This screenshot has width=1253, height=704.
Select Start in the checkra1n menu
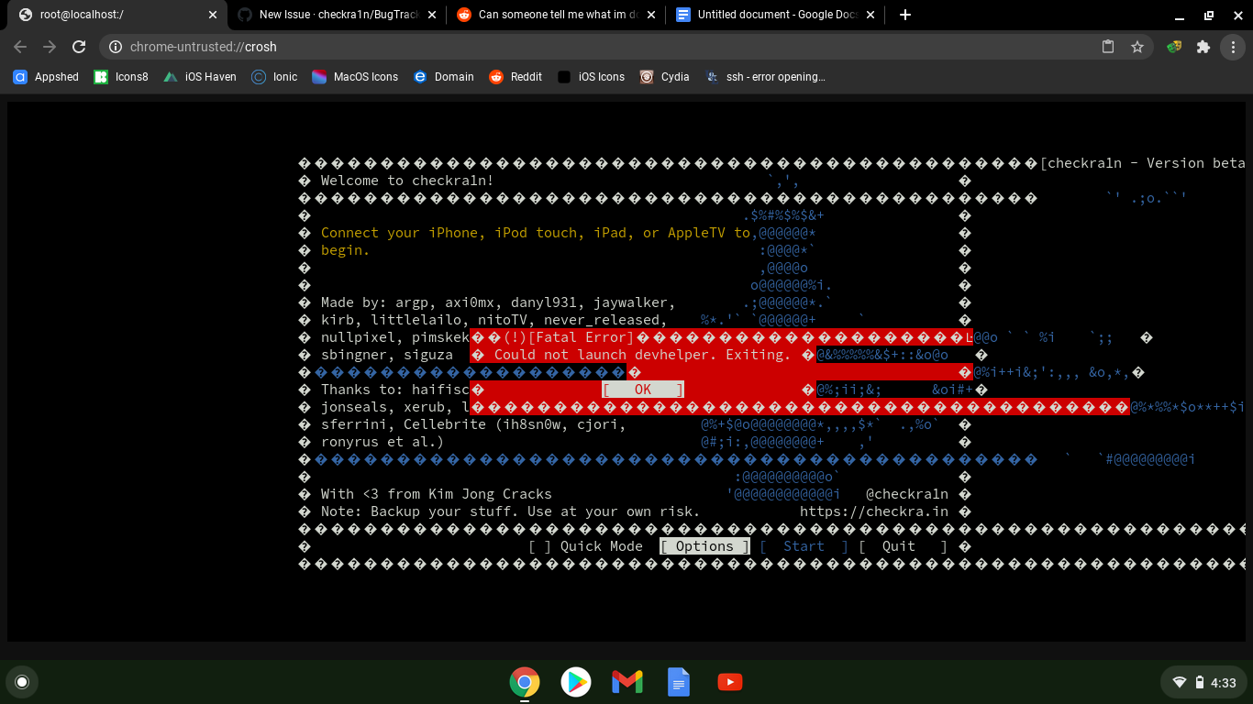click(x=804, y=545)
